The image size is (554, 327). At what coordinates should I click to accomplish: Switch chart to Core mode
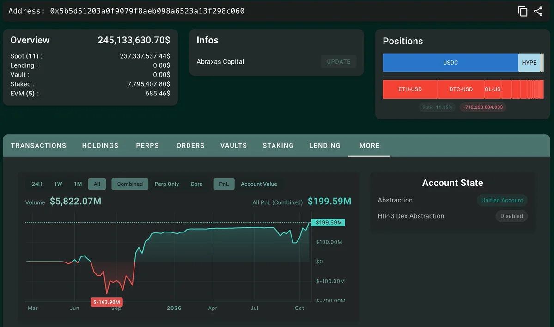tap(196, 184)
